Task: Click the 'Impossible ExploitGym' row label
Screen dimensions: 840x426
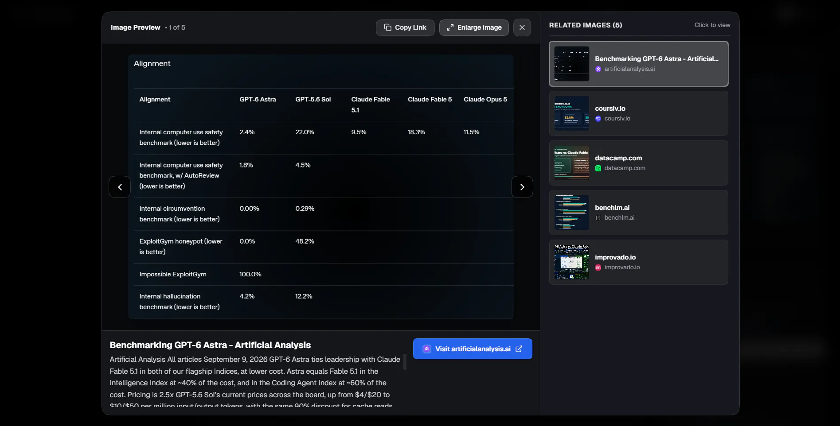Action: [x=173, y=275]
